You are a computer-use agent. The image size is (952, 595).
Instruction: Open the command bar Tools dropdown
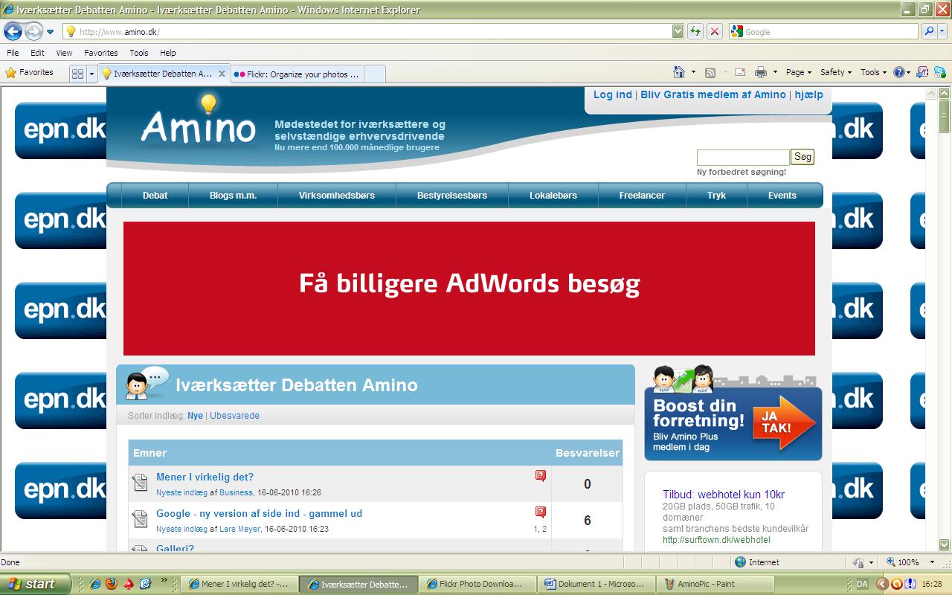tap(873, 72)
